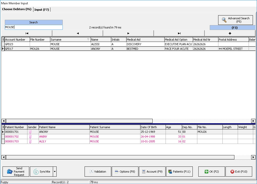
Task: Click gender icon for patient 000001702
Action: click(30, 137)
